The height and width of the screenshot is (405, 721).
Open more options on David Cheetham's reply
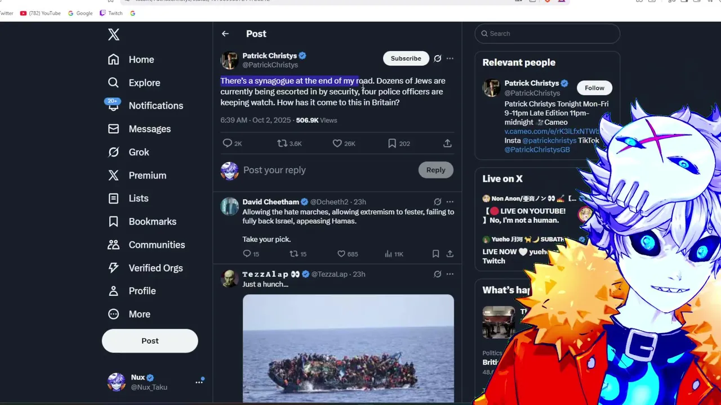(450, 202)
